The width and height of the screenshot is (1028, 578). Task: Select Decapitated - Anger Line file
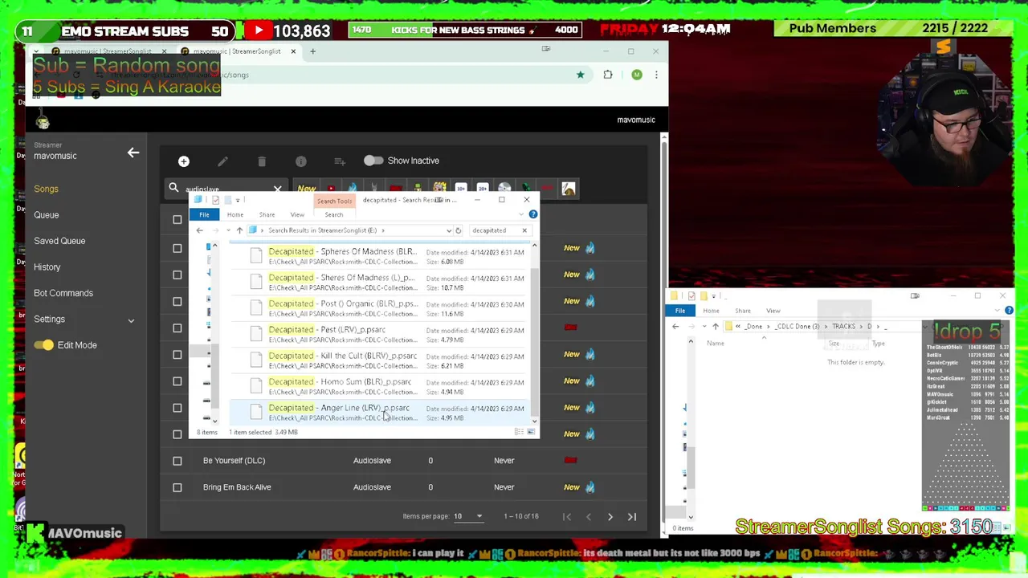378,413
